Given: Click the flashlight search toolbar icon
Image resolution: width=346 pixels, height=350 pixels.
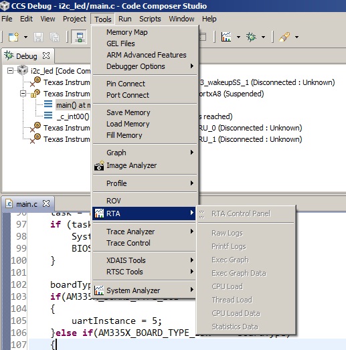Looking at the screenshot, I should tap(284, 37).
